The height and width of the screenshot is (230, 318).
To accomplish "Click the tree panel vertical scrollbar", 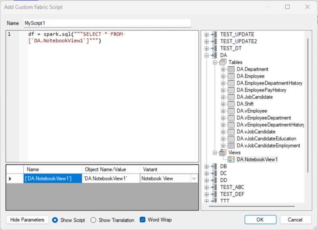I will [x=308, y=105].
